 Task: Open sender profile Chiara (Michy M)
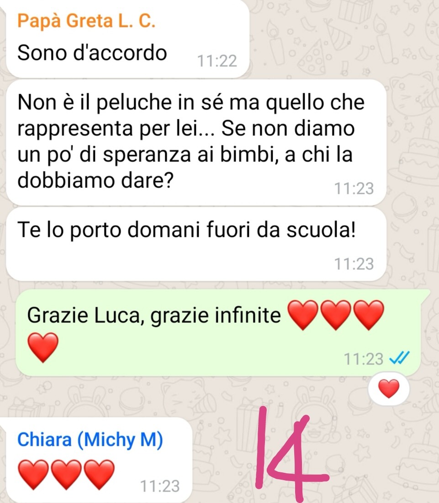coord(90,439)
